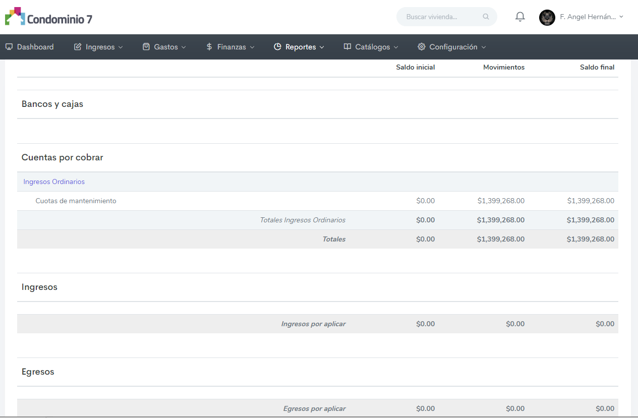
Task: Click the F. Angel Hernán user name
Action: click(588, 17)
